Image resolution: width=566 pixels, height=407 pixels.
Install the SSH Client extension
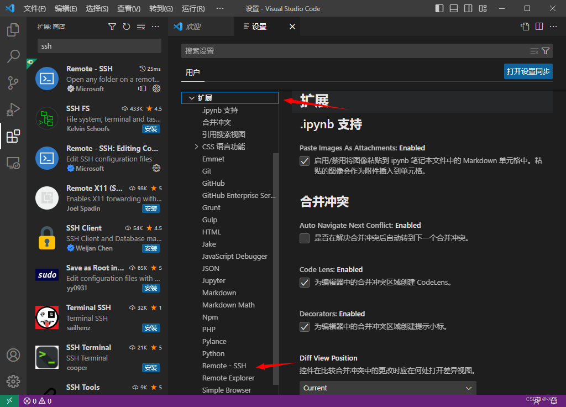pyautogui.click(x=151, y=248)
